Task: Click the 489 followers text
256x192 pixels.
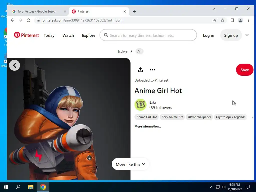Action: tap(160, 107)
